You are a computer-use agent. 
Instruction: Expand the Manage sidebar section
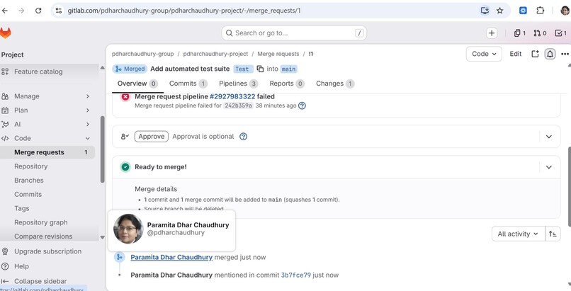pos(49,96)
